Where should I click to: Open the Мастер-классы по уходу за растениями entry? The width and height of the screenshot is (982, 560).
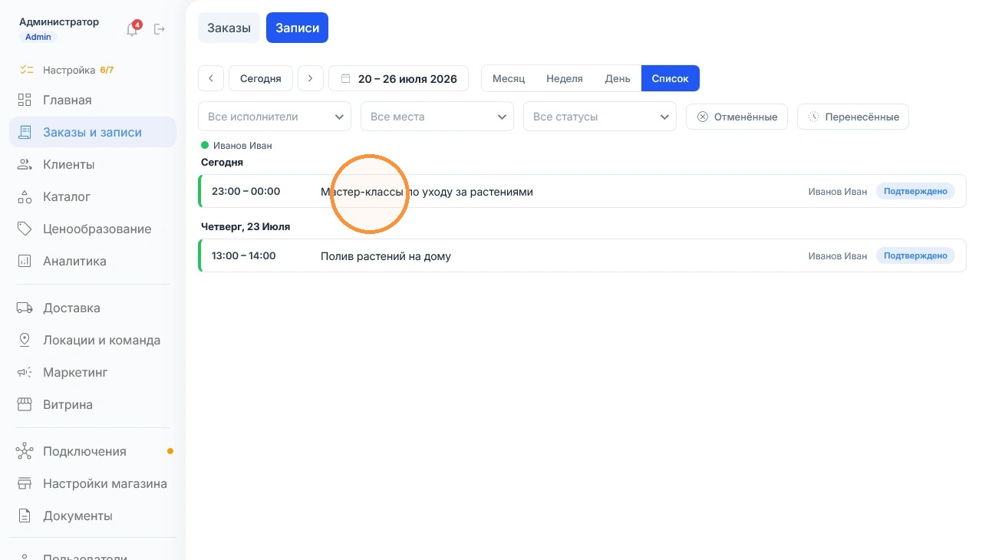point(582,191)
